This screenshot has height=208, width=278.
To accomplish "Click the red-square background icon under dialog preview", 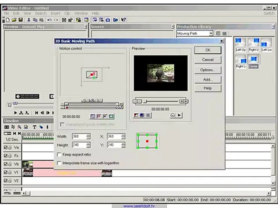I will (136, 115).
